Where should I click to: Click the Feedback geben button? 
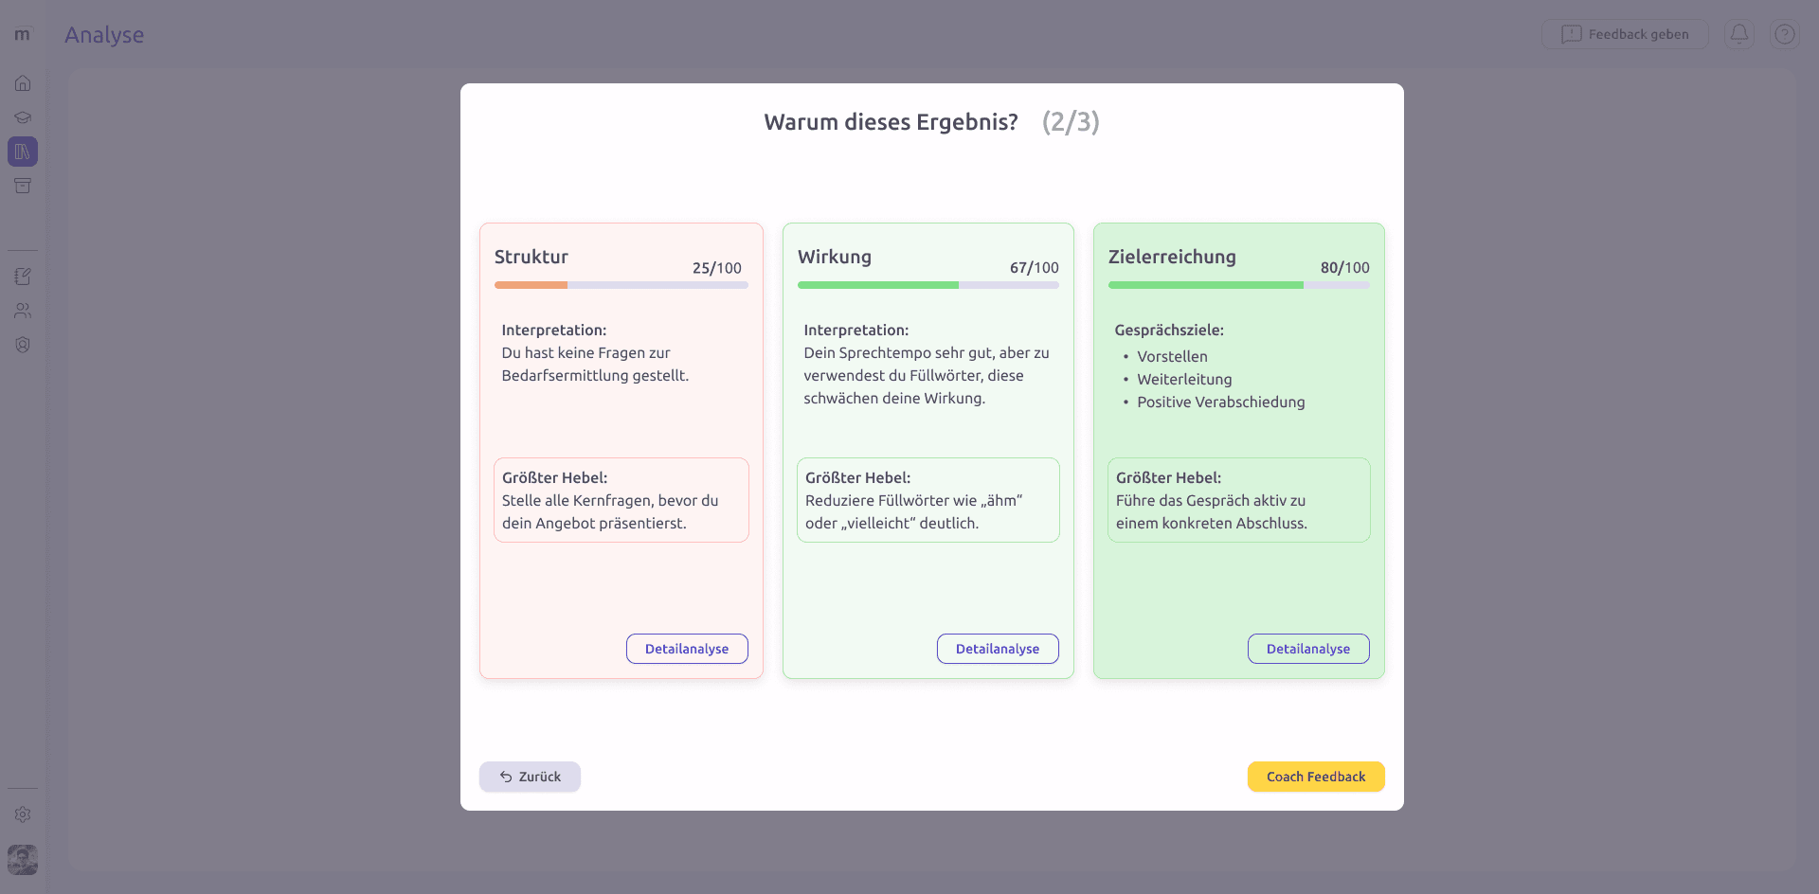1625,34
